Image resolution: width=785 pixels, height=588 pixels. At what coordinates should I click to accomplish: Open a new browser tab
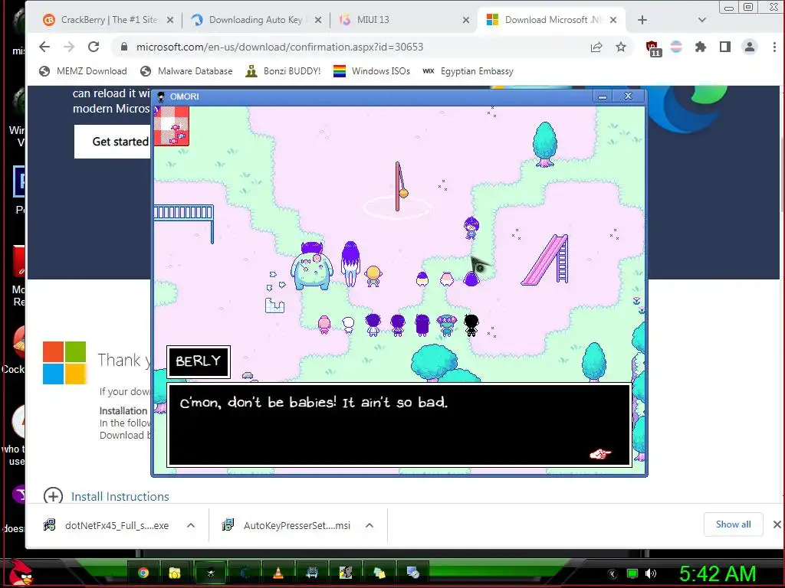[642, 20]
